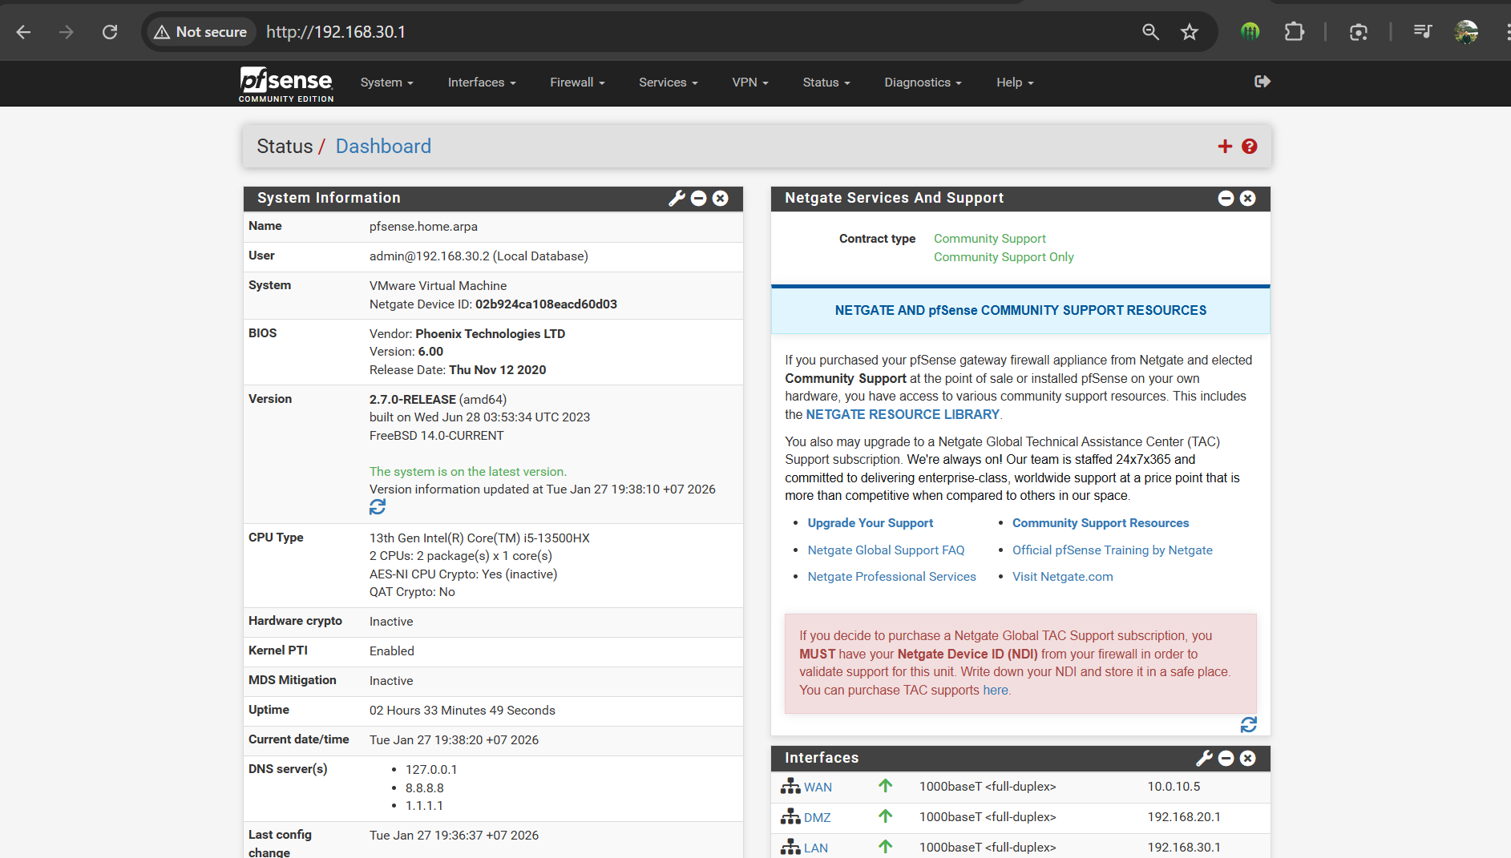Click the Interfaces widget wrench icon
This screenshot has width=1511, height=858.
[x=1204, y=758]
